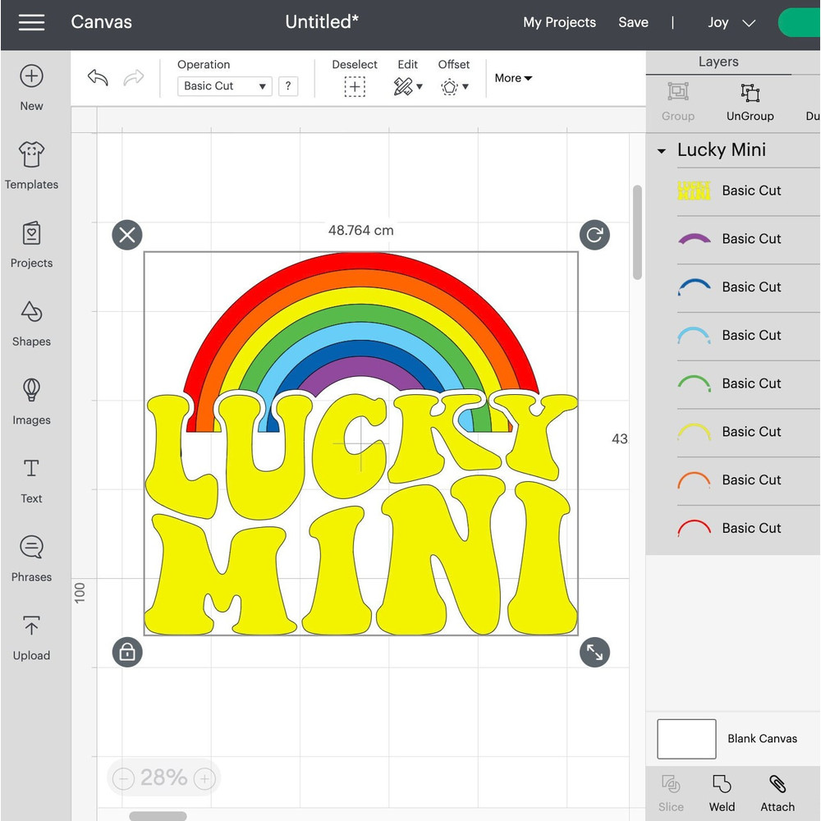This screenshot has height=821, width=821.
Task: Open the Basic Cut operation dropdown
Action: [x=223, y=86]
